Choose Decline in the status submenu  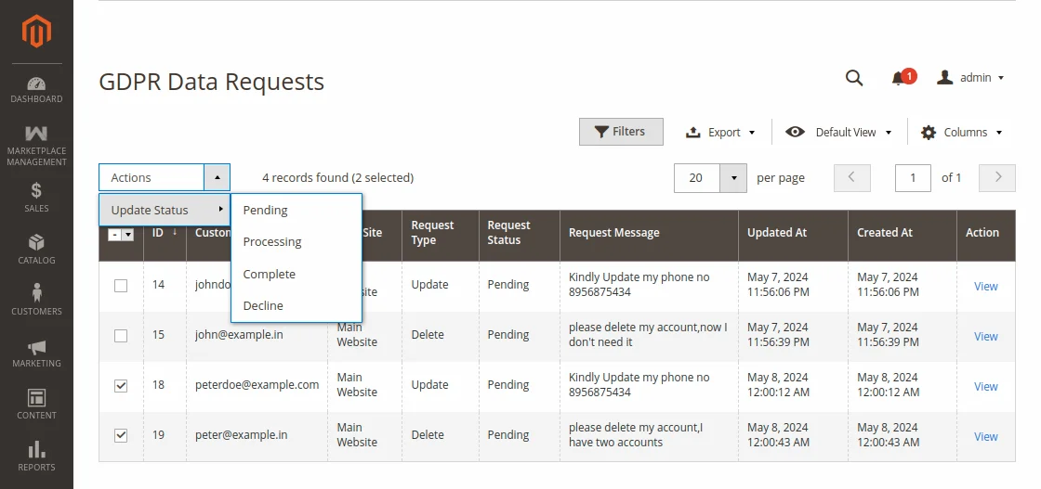[263, 306]
